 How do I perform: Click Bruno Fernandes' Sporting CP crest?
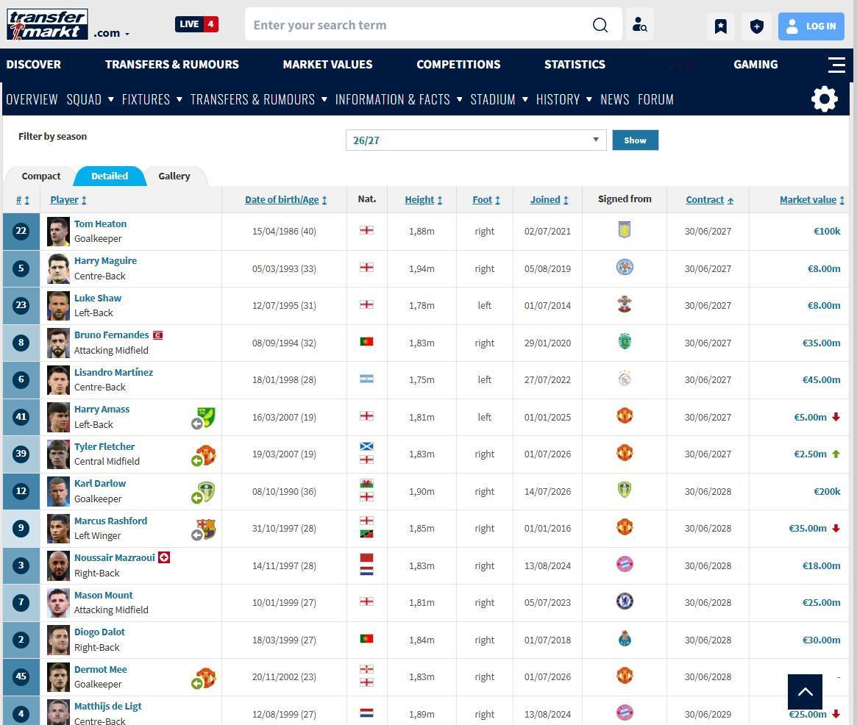click(x=624, y=341)
